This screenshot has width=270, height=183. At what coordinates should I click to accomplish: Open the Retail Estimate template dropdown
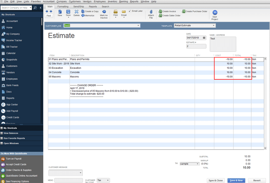pyautogui.click(x=214, y=25)
